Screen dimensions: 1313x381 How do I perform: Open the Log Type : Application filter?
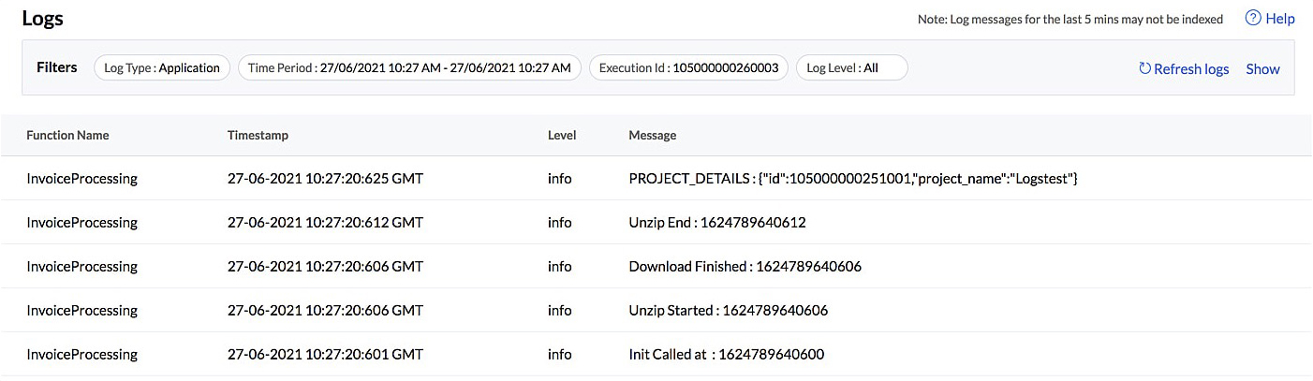(162, 67)
